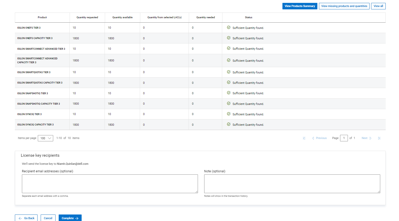This screenshot has width=399, height=221.
Task: Click inside the Note text area
Action: (x=292, y=184)
